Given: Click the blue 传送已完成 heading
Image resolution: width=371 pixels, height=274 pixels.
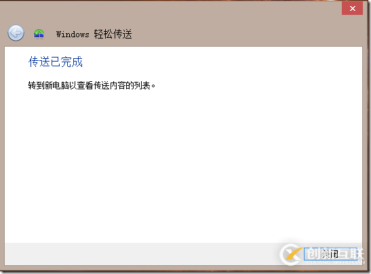Looking at the screenshot, I should [56, 62].
